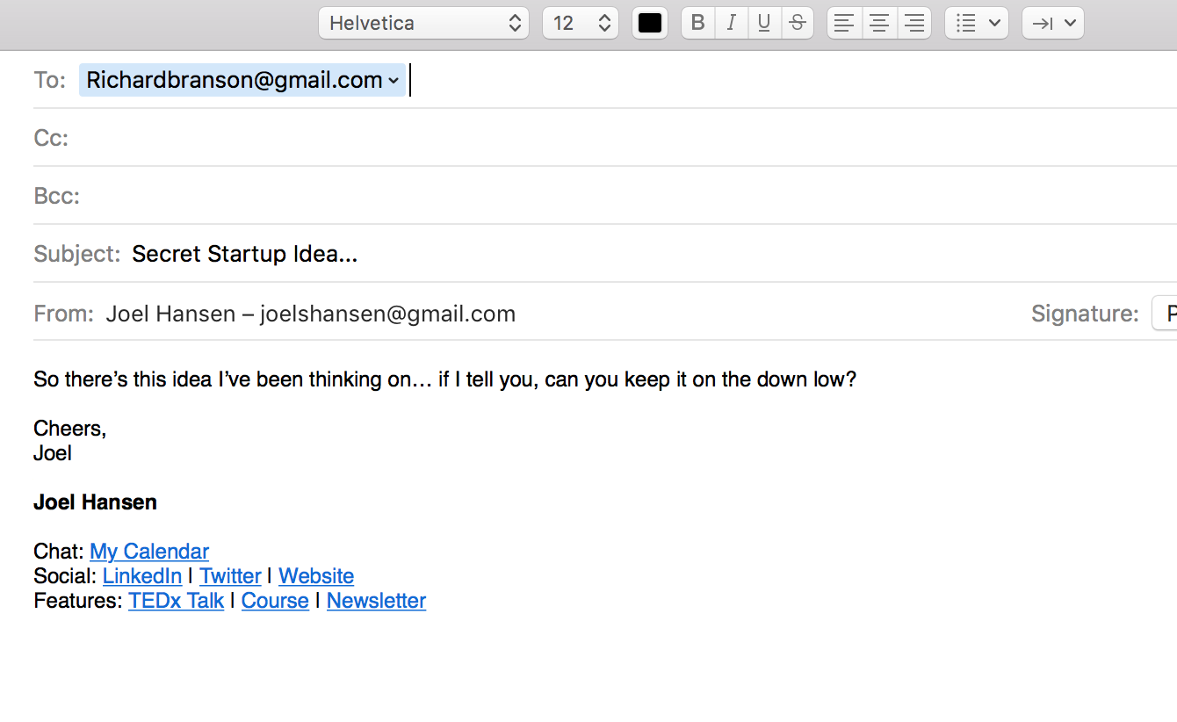Click the Subject field text

click(245, 254)
